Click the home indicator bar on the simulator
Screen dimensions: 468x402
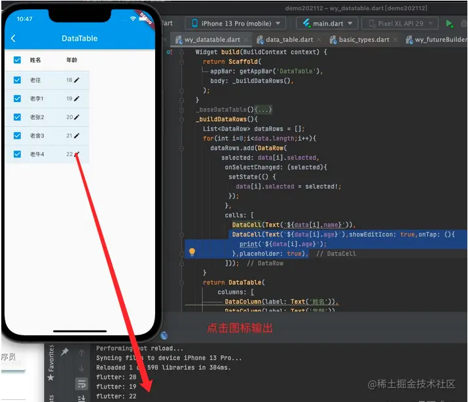(80, 331)
